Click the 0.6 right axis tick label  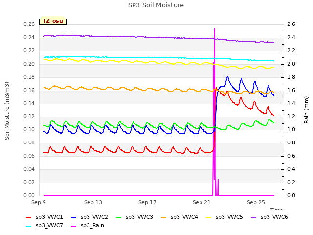pyautogui.click(x=291, y=156)
